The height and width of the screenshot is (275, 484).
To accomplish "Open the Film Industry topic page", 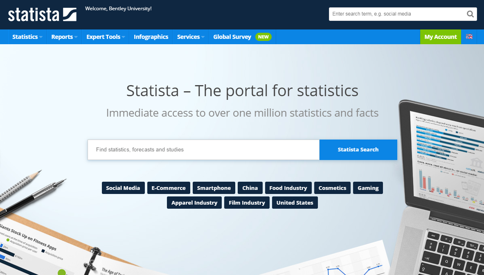I will click(247, 203).
